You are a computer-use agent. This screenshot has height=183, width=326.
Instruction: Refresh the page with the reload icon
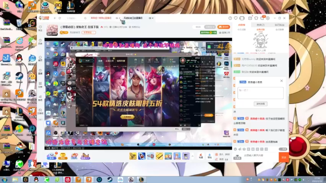[60, 18]
